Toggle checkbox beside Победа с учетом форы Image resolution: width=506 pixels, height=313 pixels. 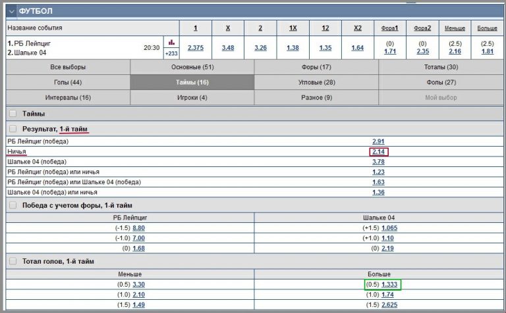point(13,205)
